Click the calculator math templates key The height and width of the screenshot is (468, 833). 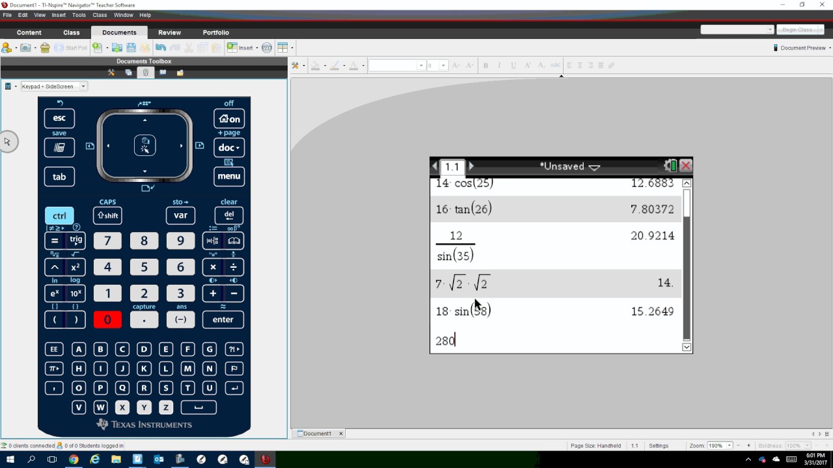coord(212,240)
